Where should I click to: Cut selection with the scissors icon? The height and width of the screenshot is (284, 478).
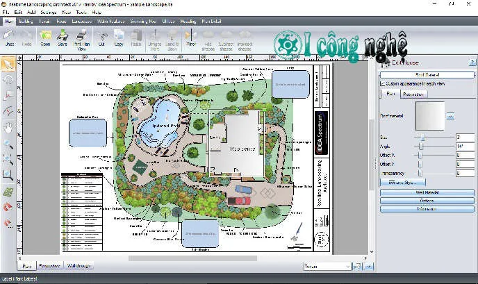101,38
